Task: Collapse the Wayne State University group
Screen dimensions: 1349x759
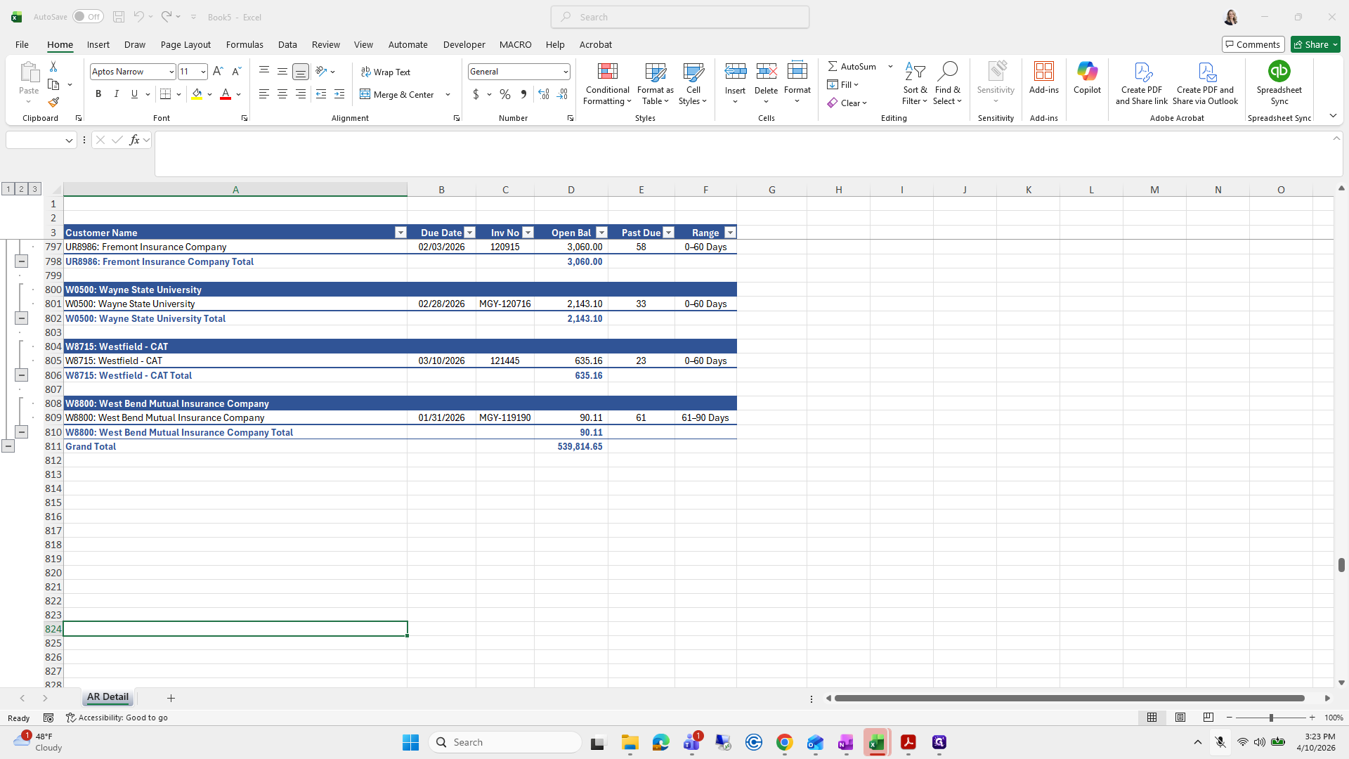Action: click(x=21, y=318)
